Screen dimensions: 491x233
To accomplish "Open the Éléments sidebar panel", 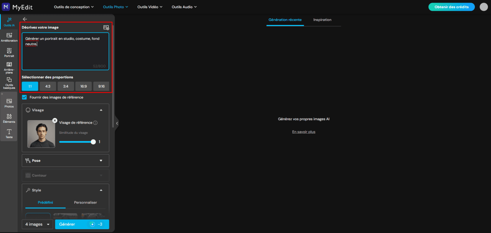I will pyautogui.click(x=9, y=118).
